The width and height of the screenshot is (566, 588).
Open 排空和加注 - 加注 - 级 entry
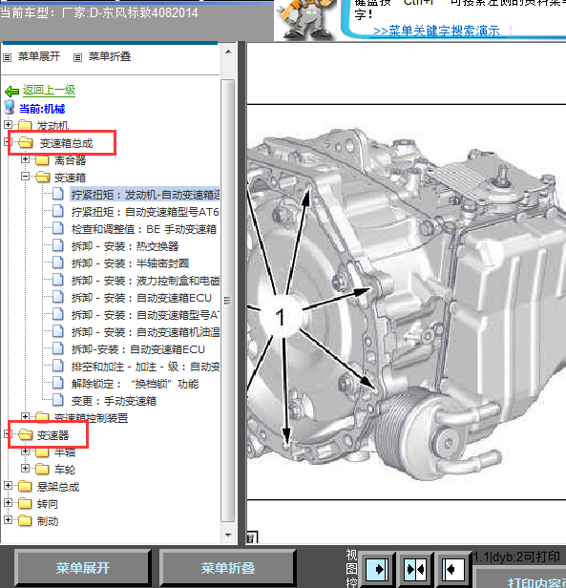(x=145, y=367)
